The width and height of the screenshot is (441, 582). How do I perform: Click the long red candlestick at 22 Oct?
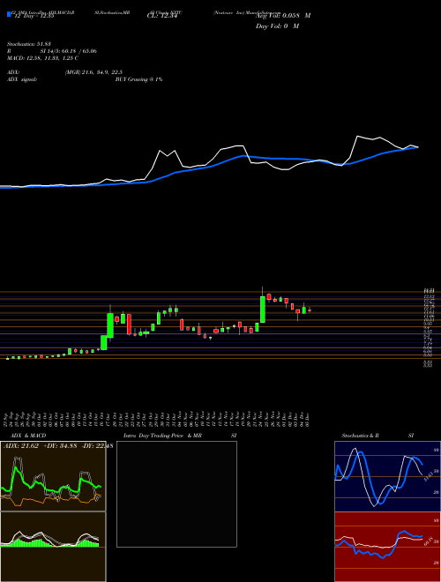[x=129, y=324]
